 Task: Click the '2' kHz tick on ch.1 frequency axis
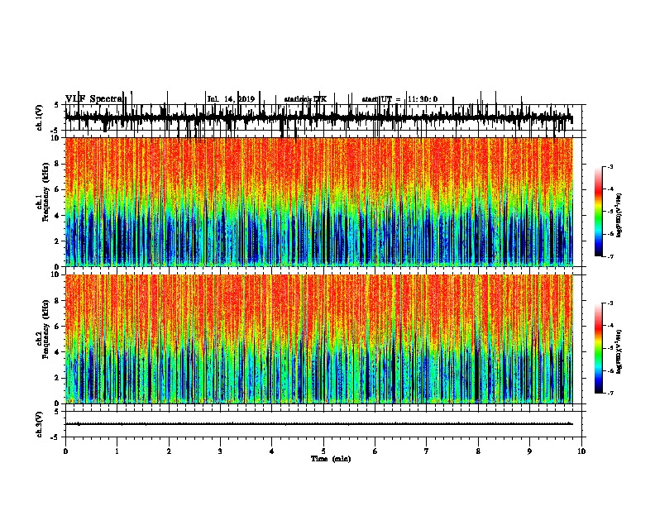click(58, 241)
